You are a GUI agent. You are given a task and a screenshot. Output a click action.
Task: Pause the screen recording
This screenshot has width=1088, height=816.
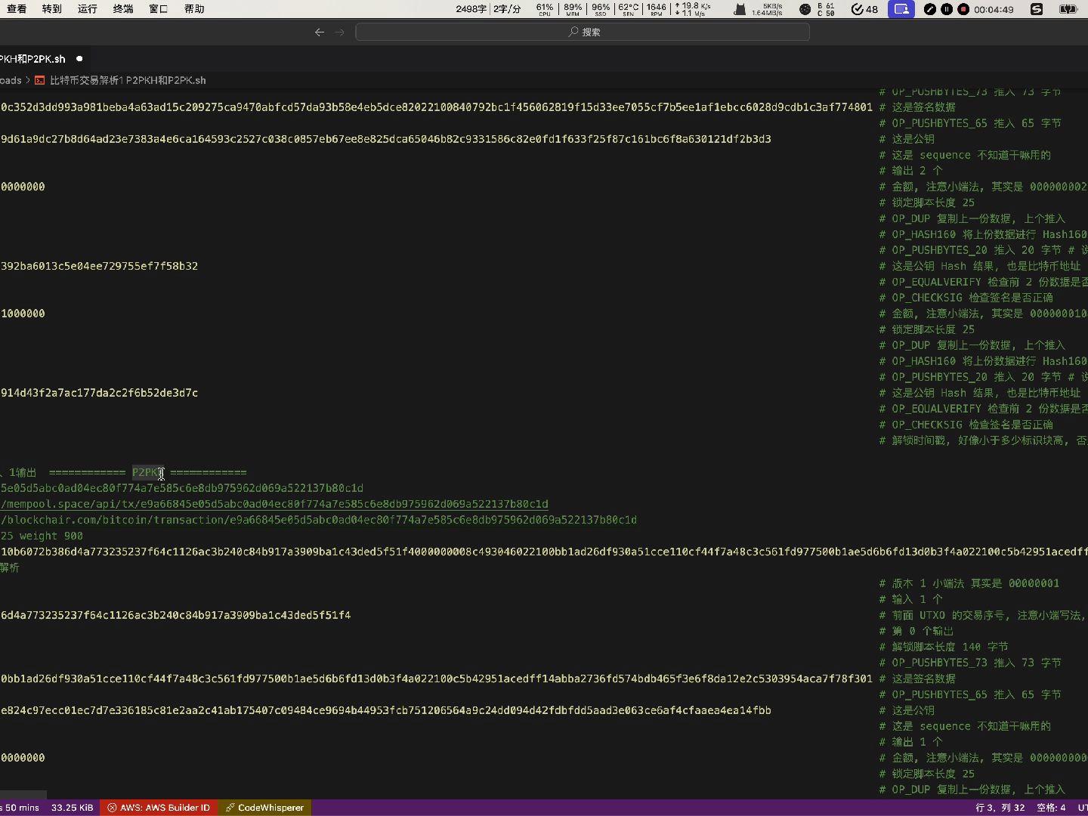947,9
